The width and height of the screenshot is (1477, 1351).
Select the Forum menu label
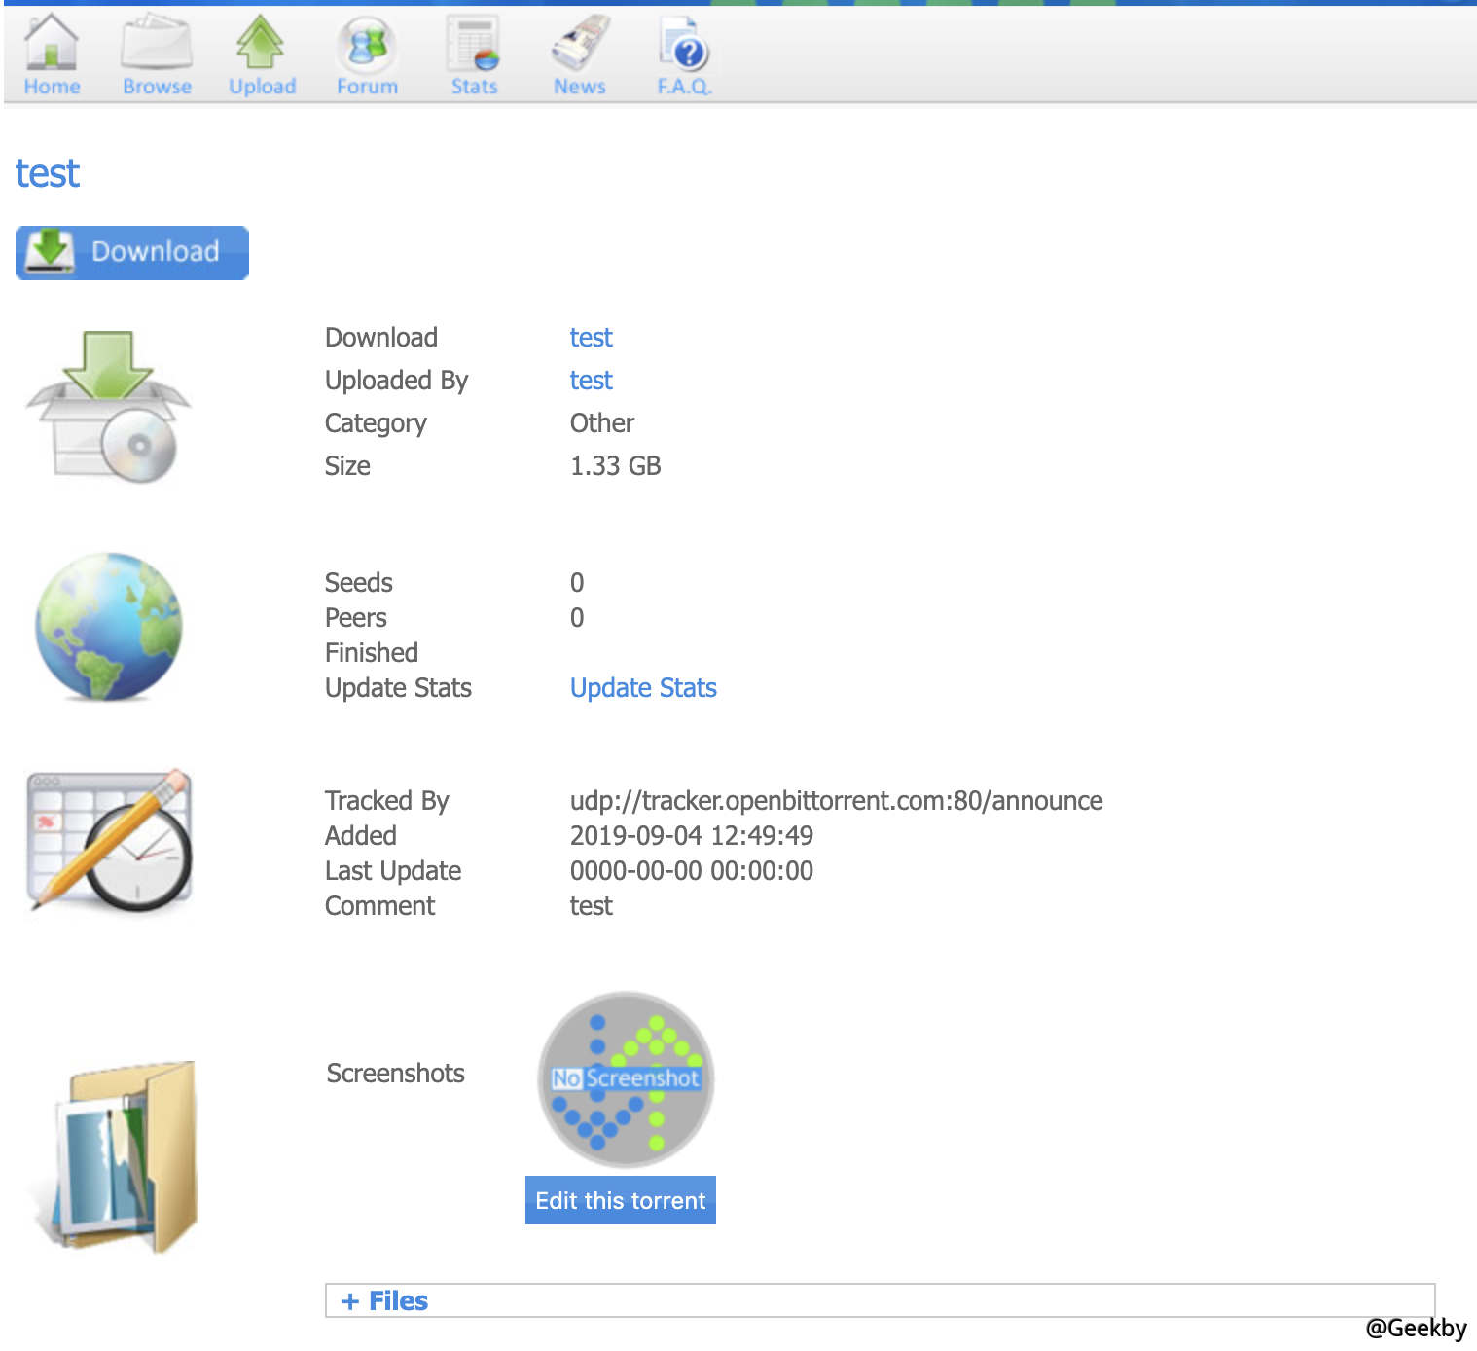[367, 87]
